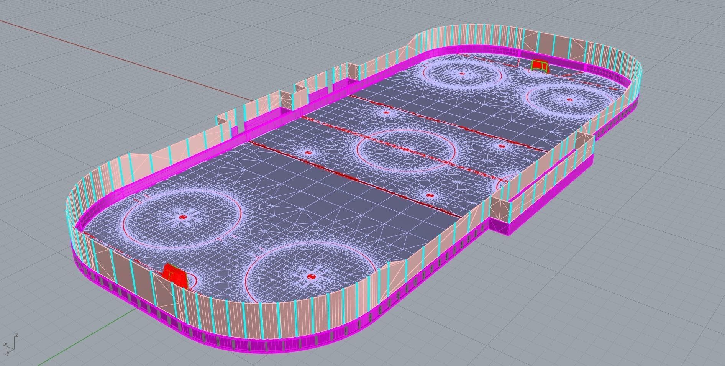Select the green-framed goal net at far end
This screenshot has width=725, height=366.
pyautogui.click(x=540, y=66)
